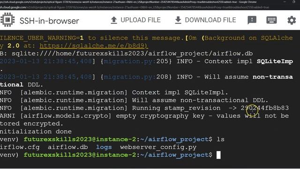Click the 'ls' command text
The height and width of the screenshot is (169, 300).
pos(220,139)
